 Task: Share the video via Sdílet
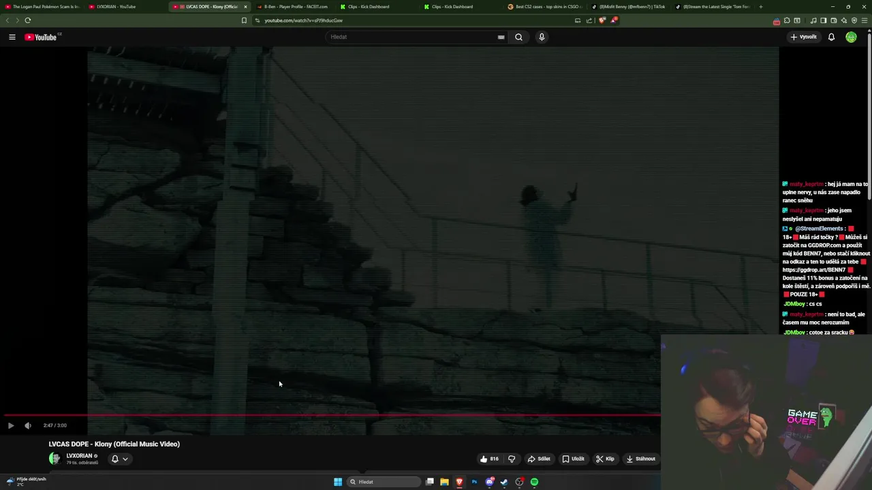click(x=539, y=459)
